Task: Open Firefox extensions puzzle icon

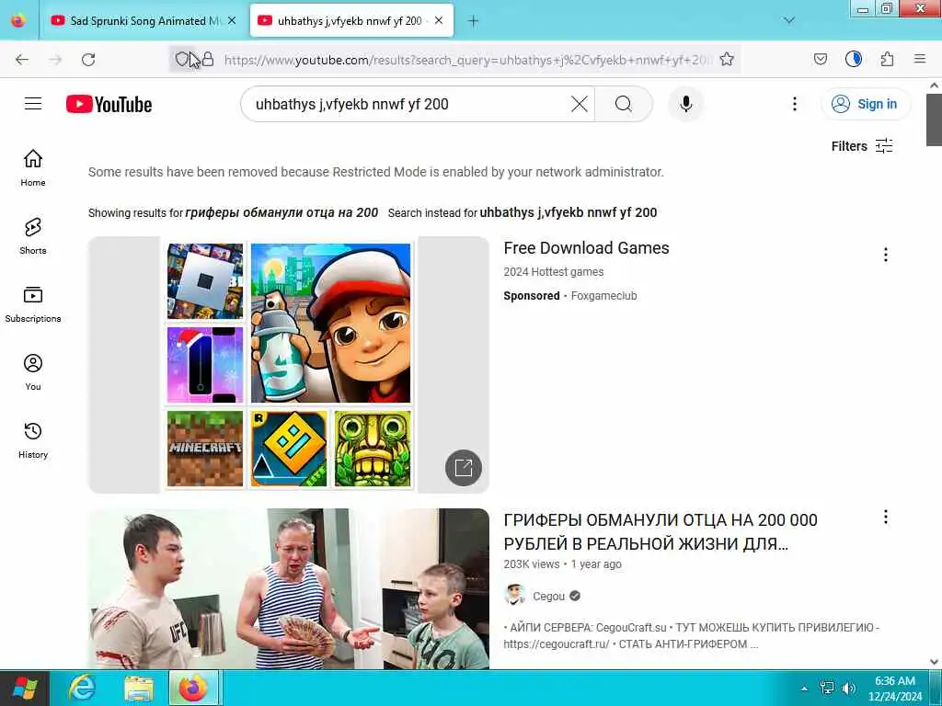Action: [887, 59]
